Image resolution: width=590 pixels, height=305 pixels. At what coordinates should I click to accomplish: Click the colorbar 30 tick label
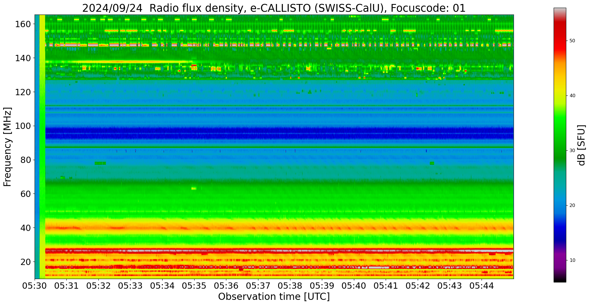[572, 151]
